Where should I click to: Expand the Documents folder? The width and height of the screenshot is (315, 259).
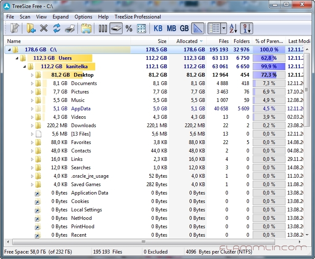tap(32, 83)
